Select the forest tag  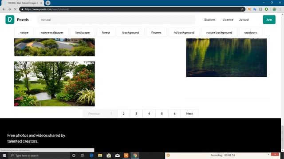click(x=106, y=32)
